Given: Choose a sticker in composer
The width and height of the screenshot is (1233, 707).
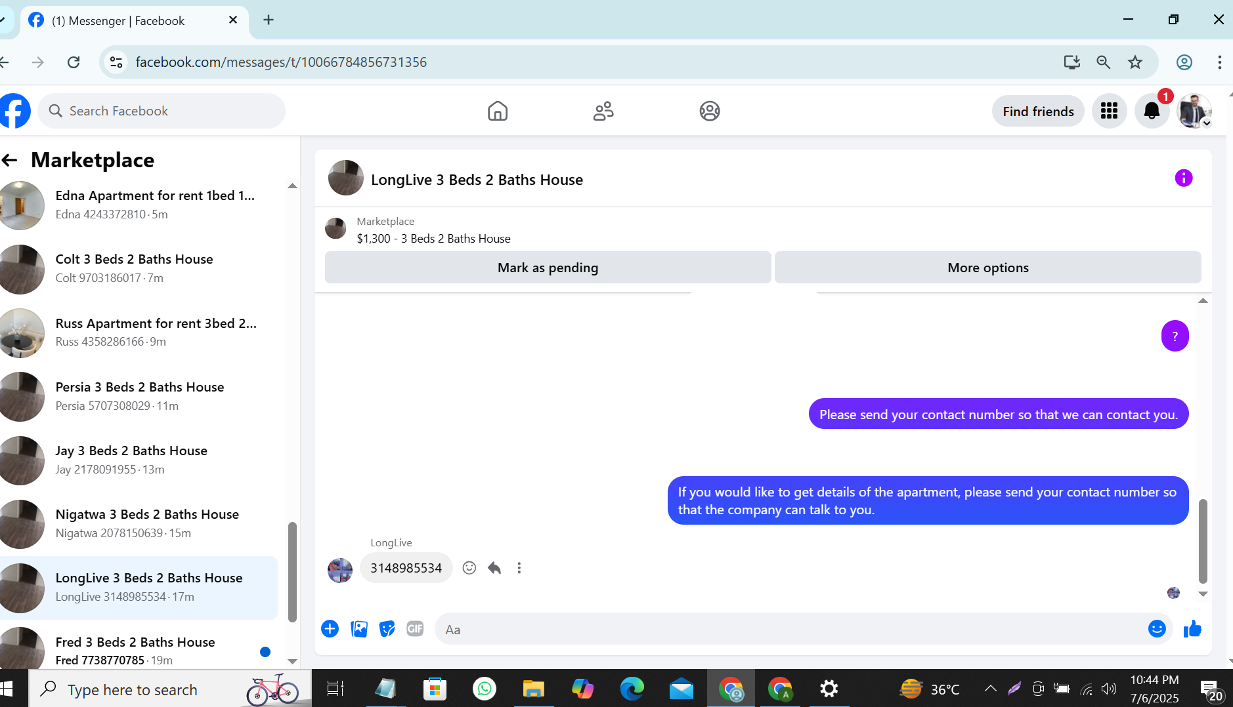Looking at the screenshot, I should (387, 629).
